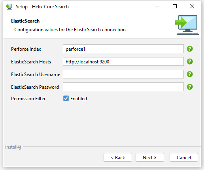Focus the Perforce Index text field

tap(123, 49)
